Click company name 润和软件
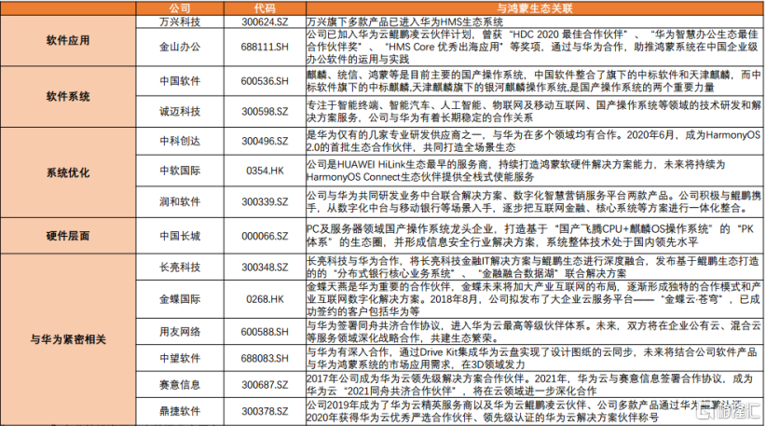 point(180,201)
